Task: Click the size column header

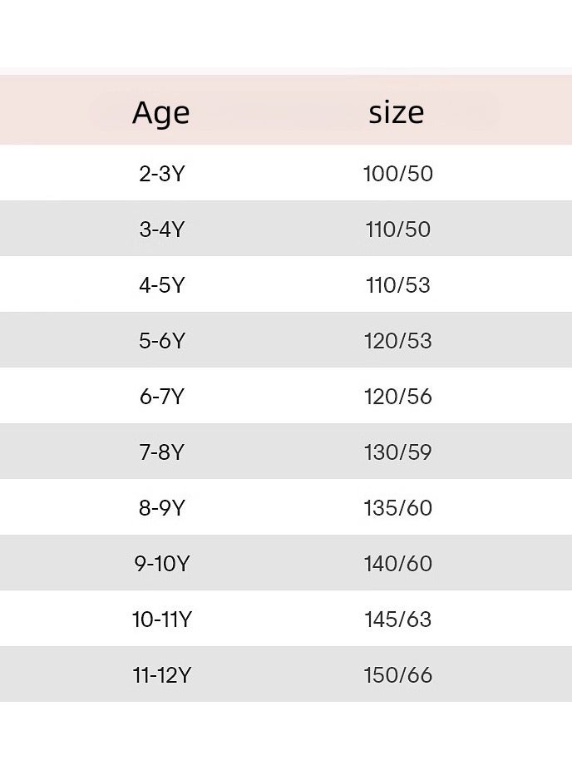Action: click(397, 112)
